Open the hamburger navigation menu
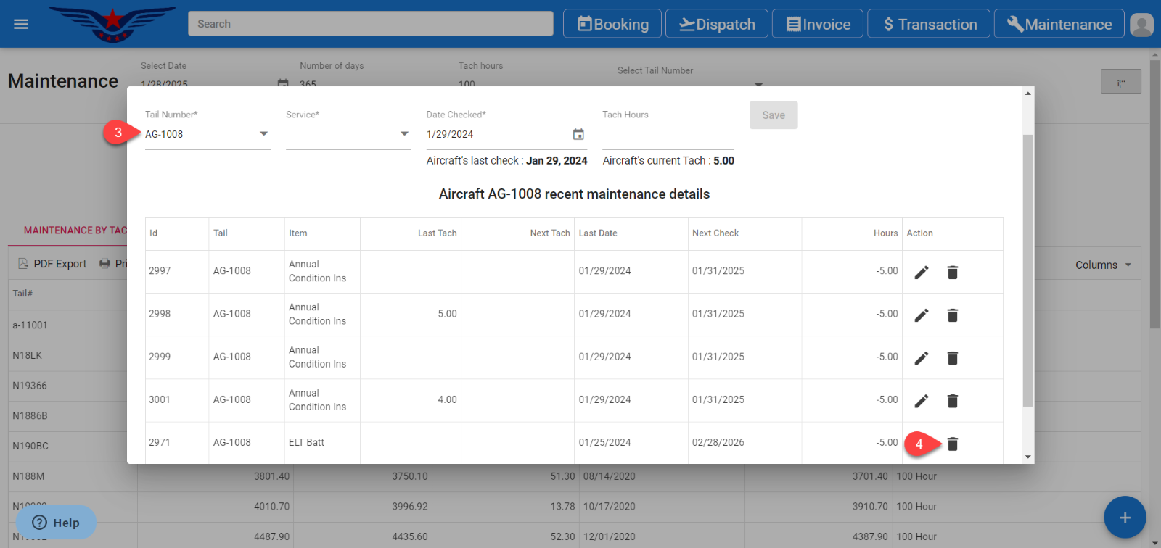 tap(21, 24)
